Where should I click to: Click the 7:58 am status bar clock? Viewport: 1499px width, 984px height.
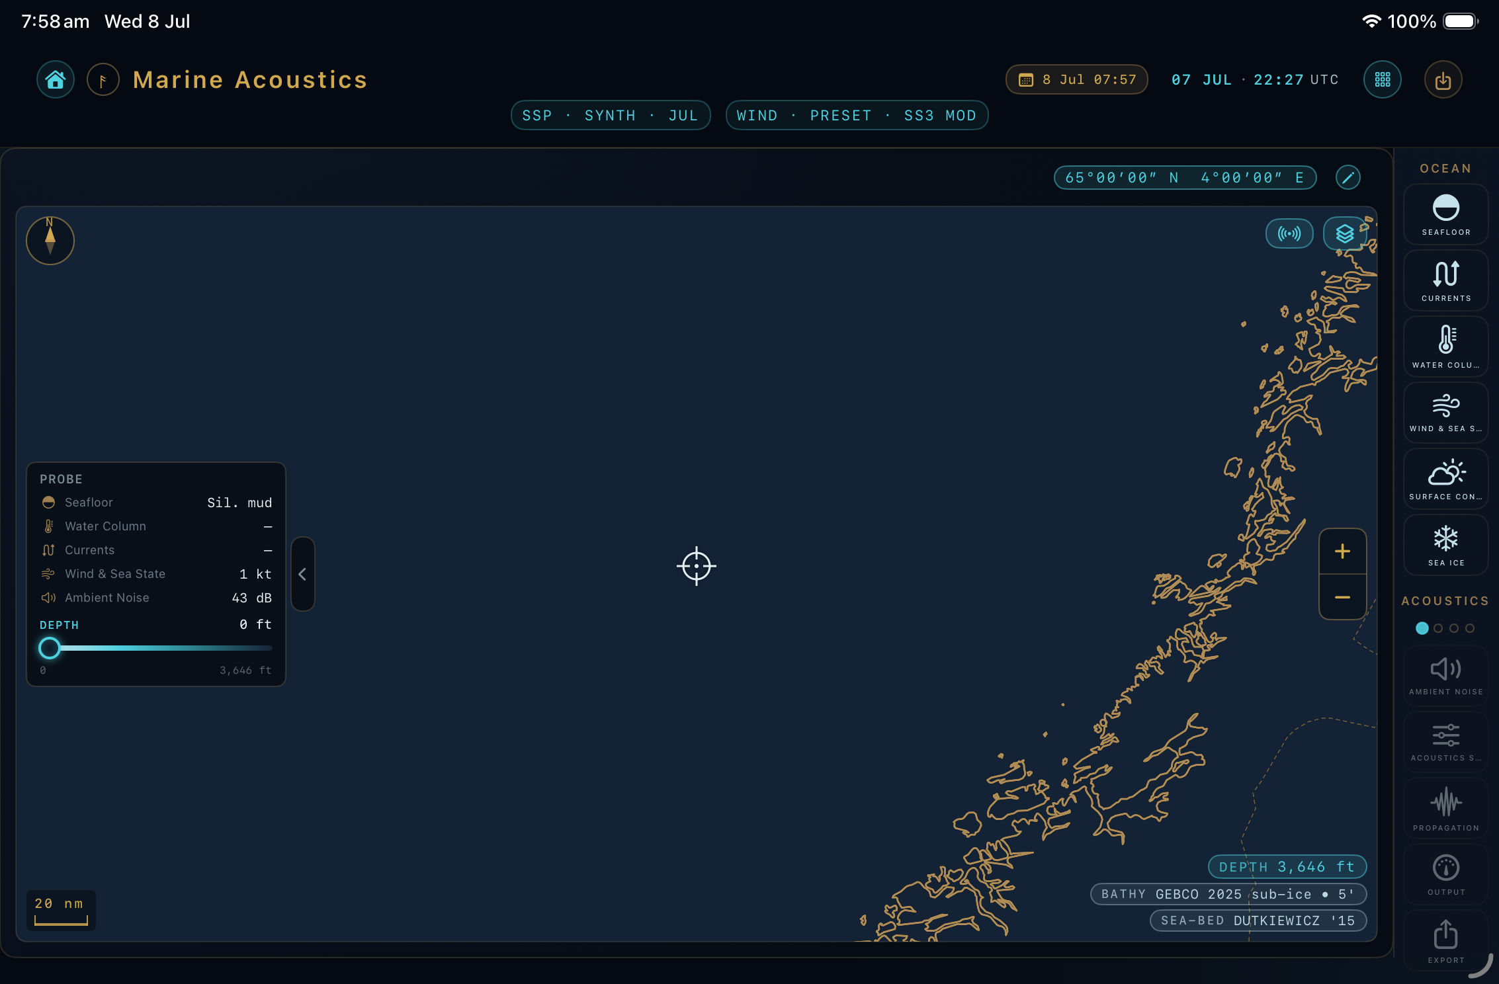(x=56, y=21)
